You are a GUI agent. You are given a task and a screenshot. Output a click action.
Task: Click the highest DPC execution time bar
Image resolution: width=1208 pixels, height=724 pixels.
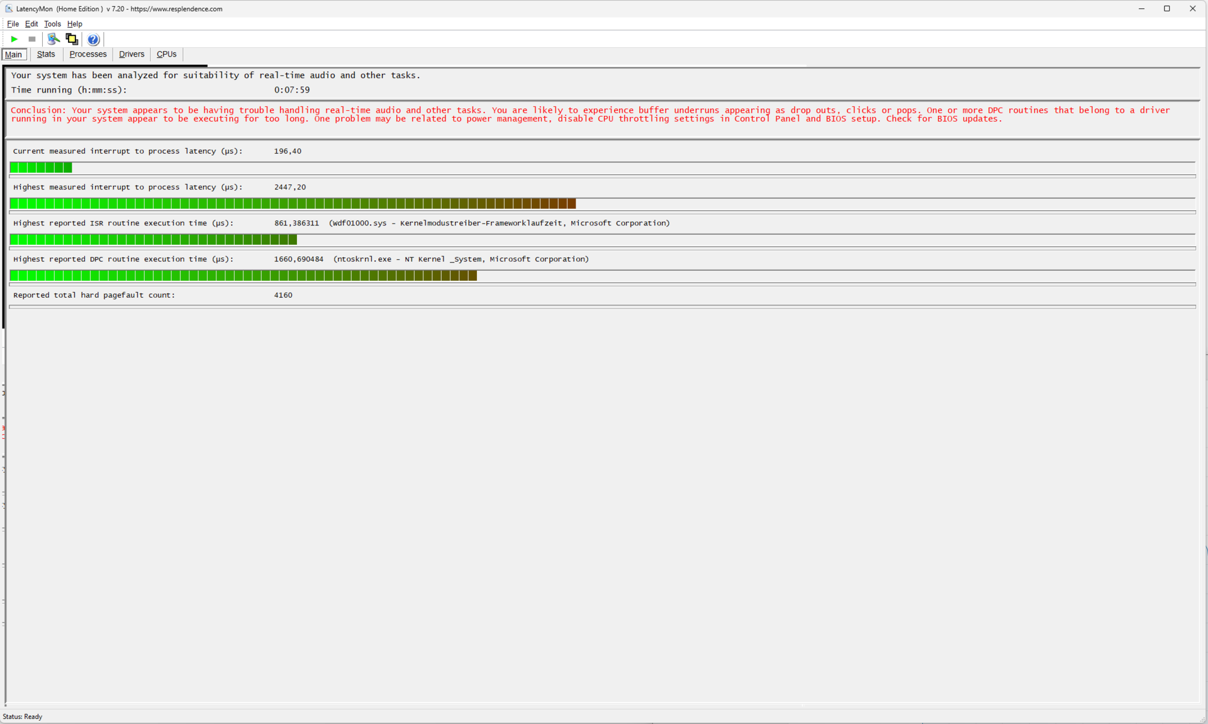coord(243,276)
